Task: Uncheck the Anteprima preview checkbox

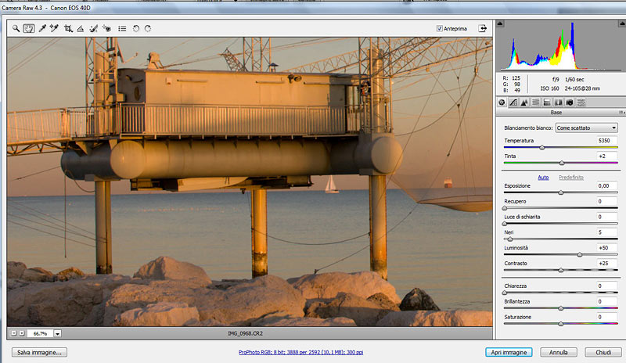Action: 440,29
